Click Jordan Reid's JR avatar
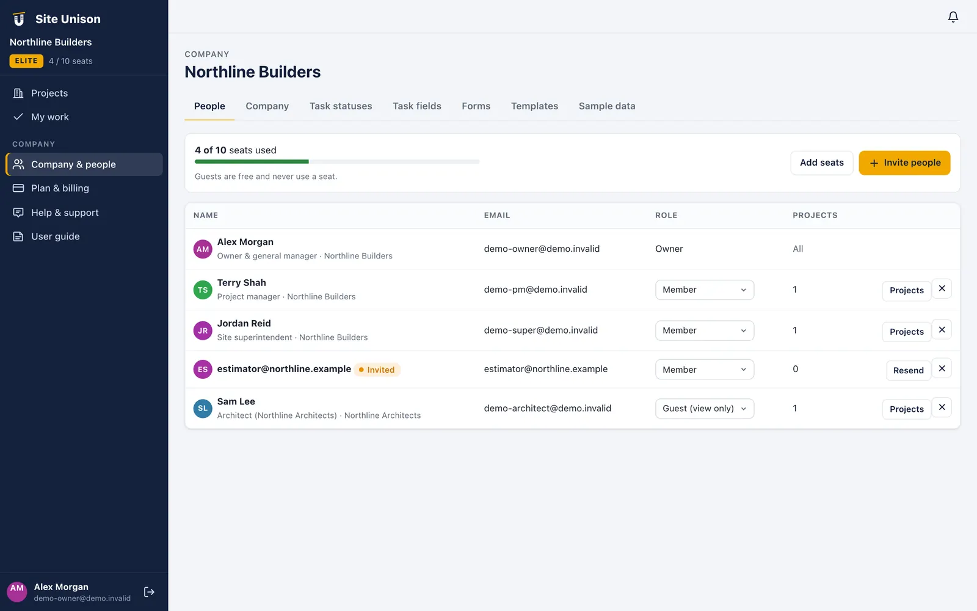 [x=203, y=331]
